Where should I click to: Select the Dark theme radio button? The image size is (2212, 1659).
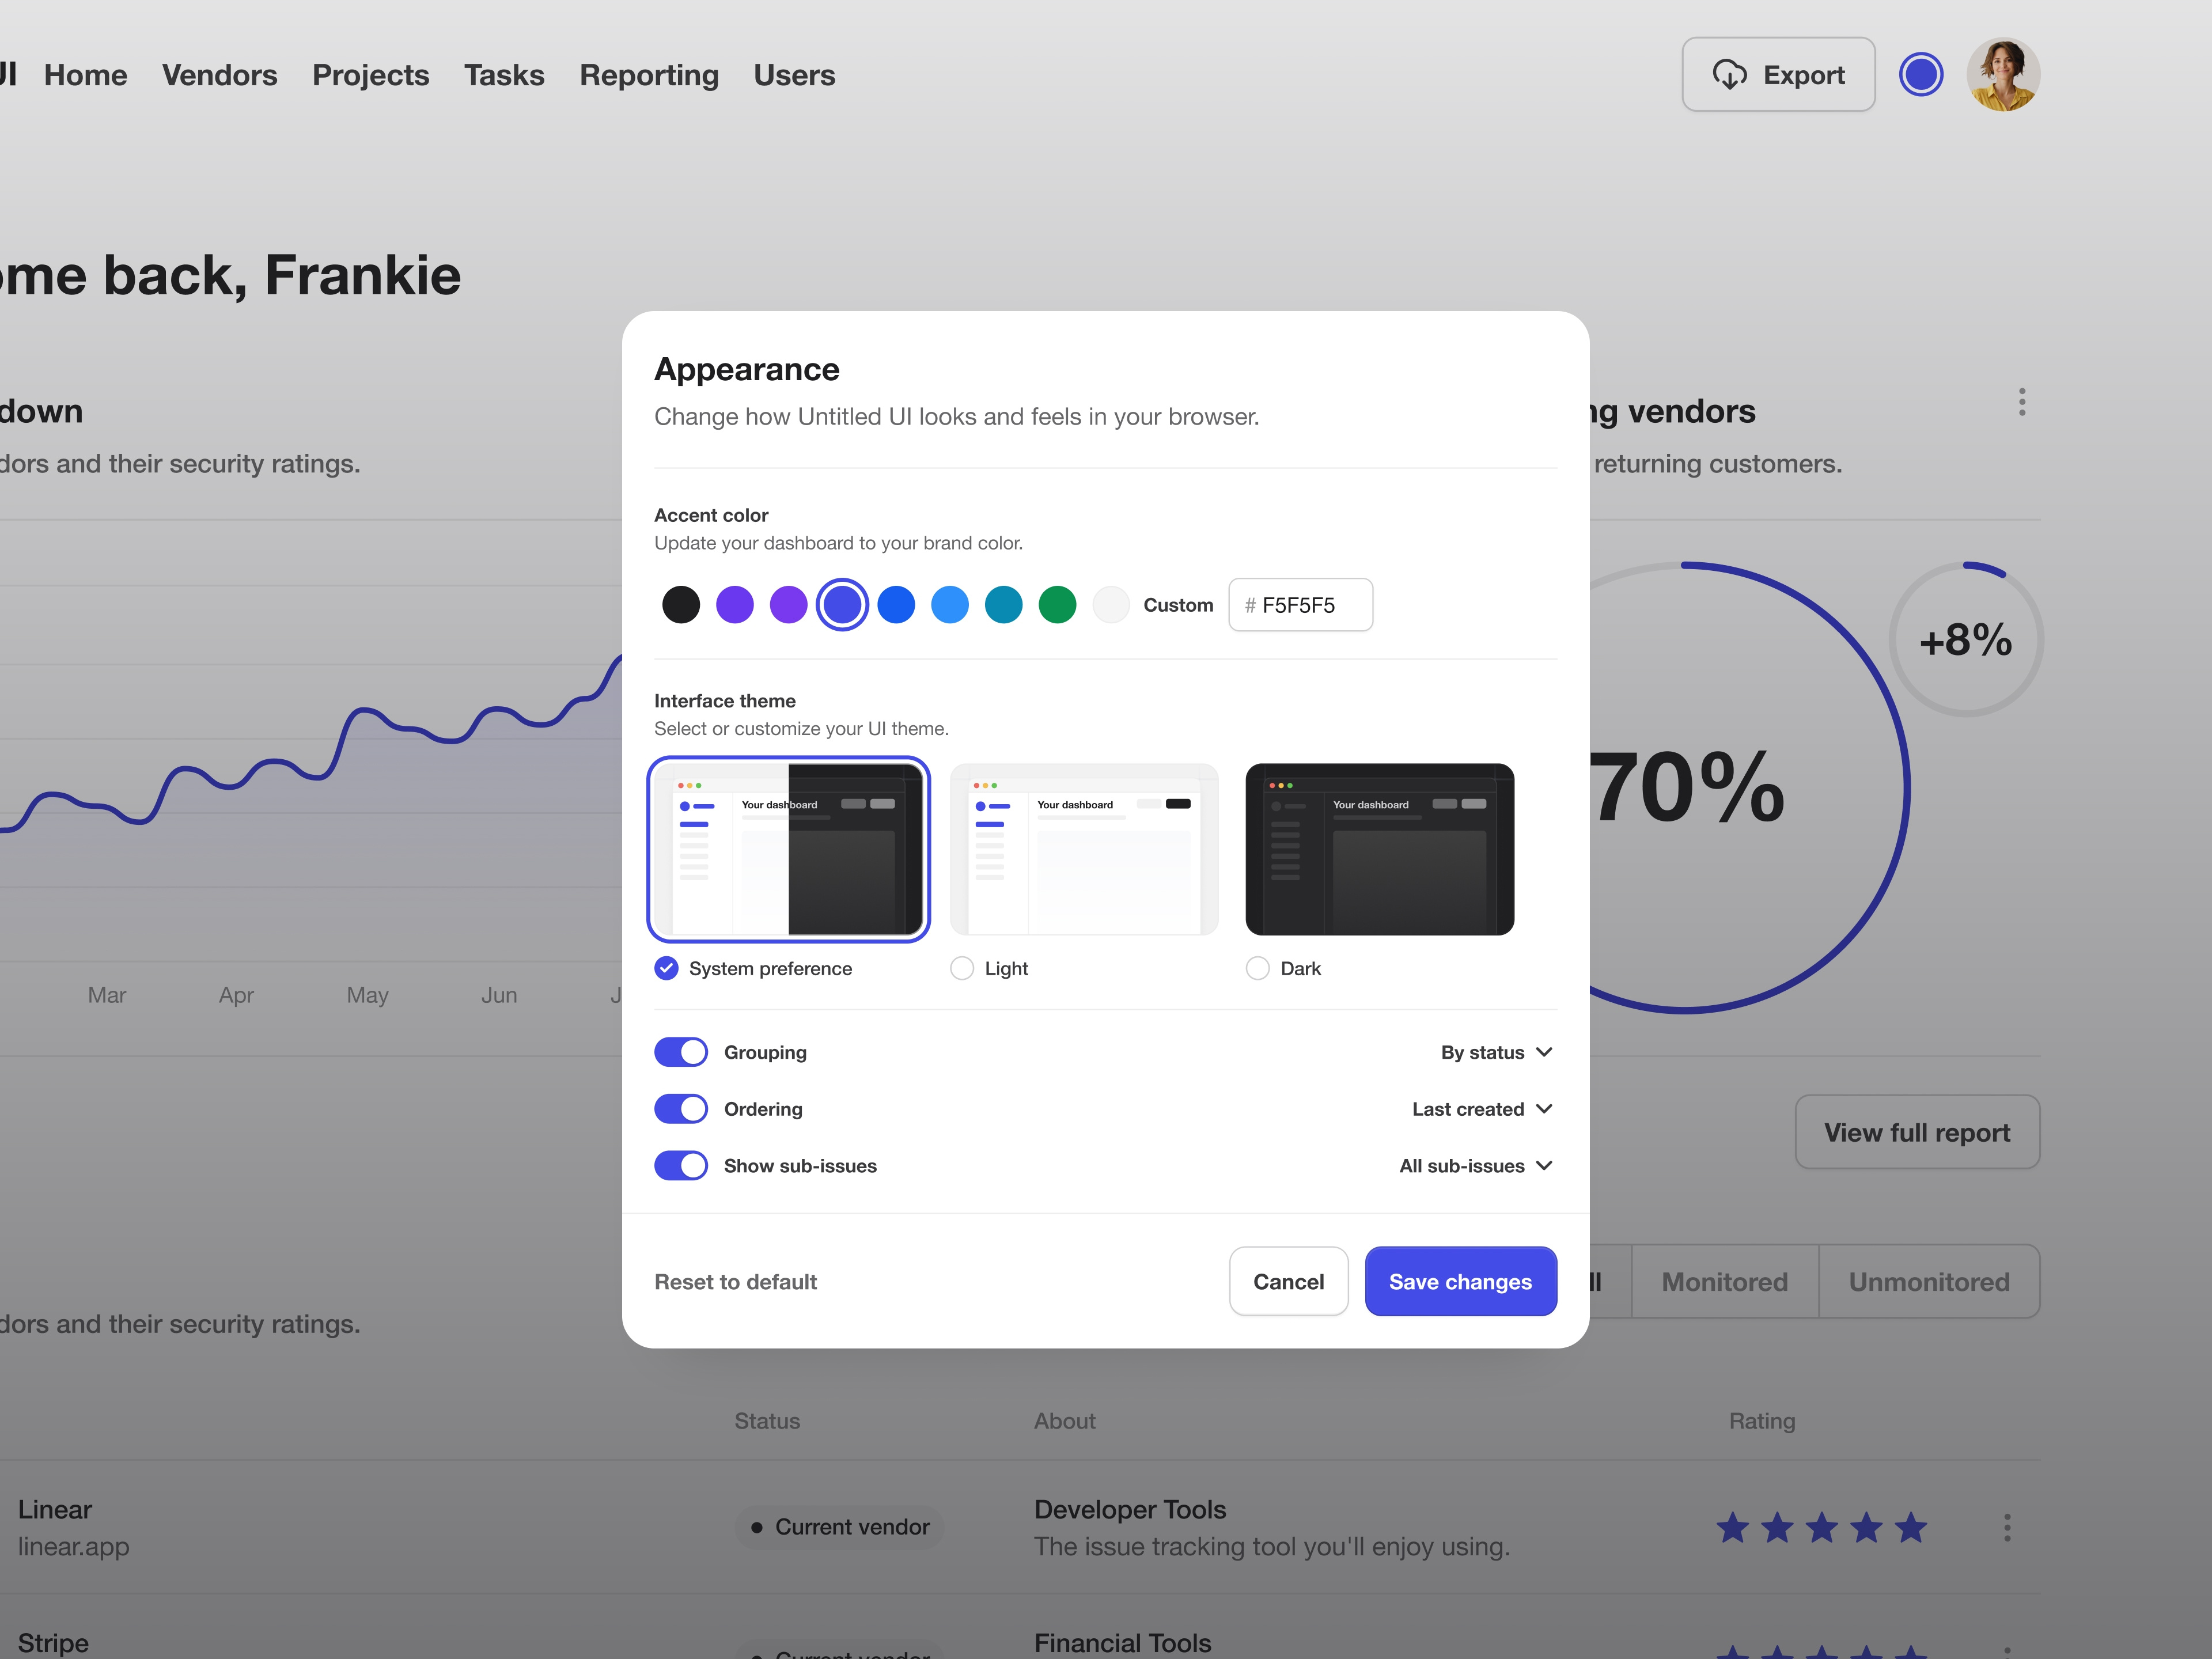coord(1257,968)
